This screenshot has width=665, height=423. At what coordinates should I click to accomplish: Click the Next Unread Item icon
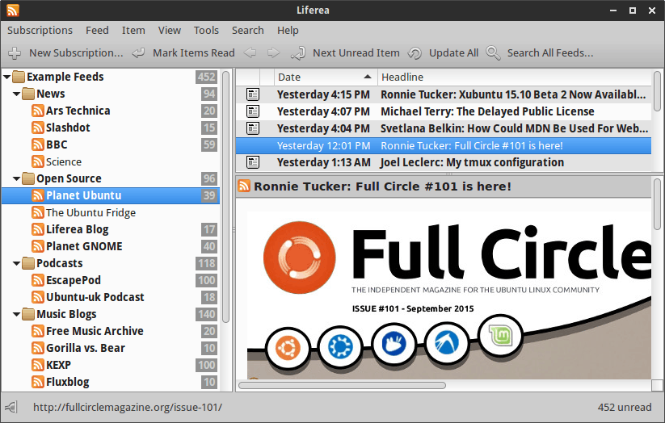(297, 53)
